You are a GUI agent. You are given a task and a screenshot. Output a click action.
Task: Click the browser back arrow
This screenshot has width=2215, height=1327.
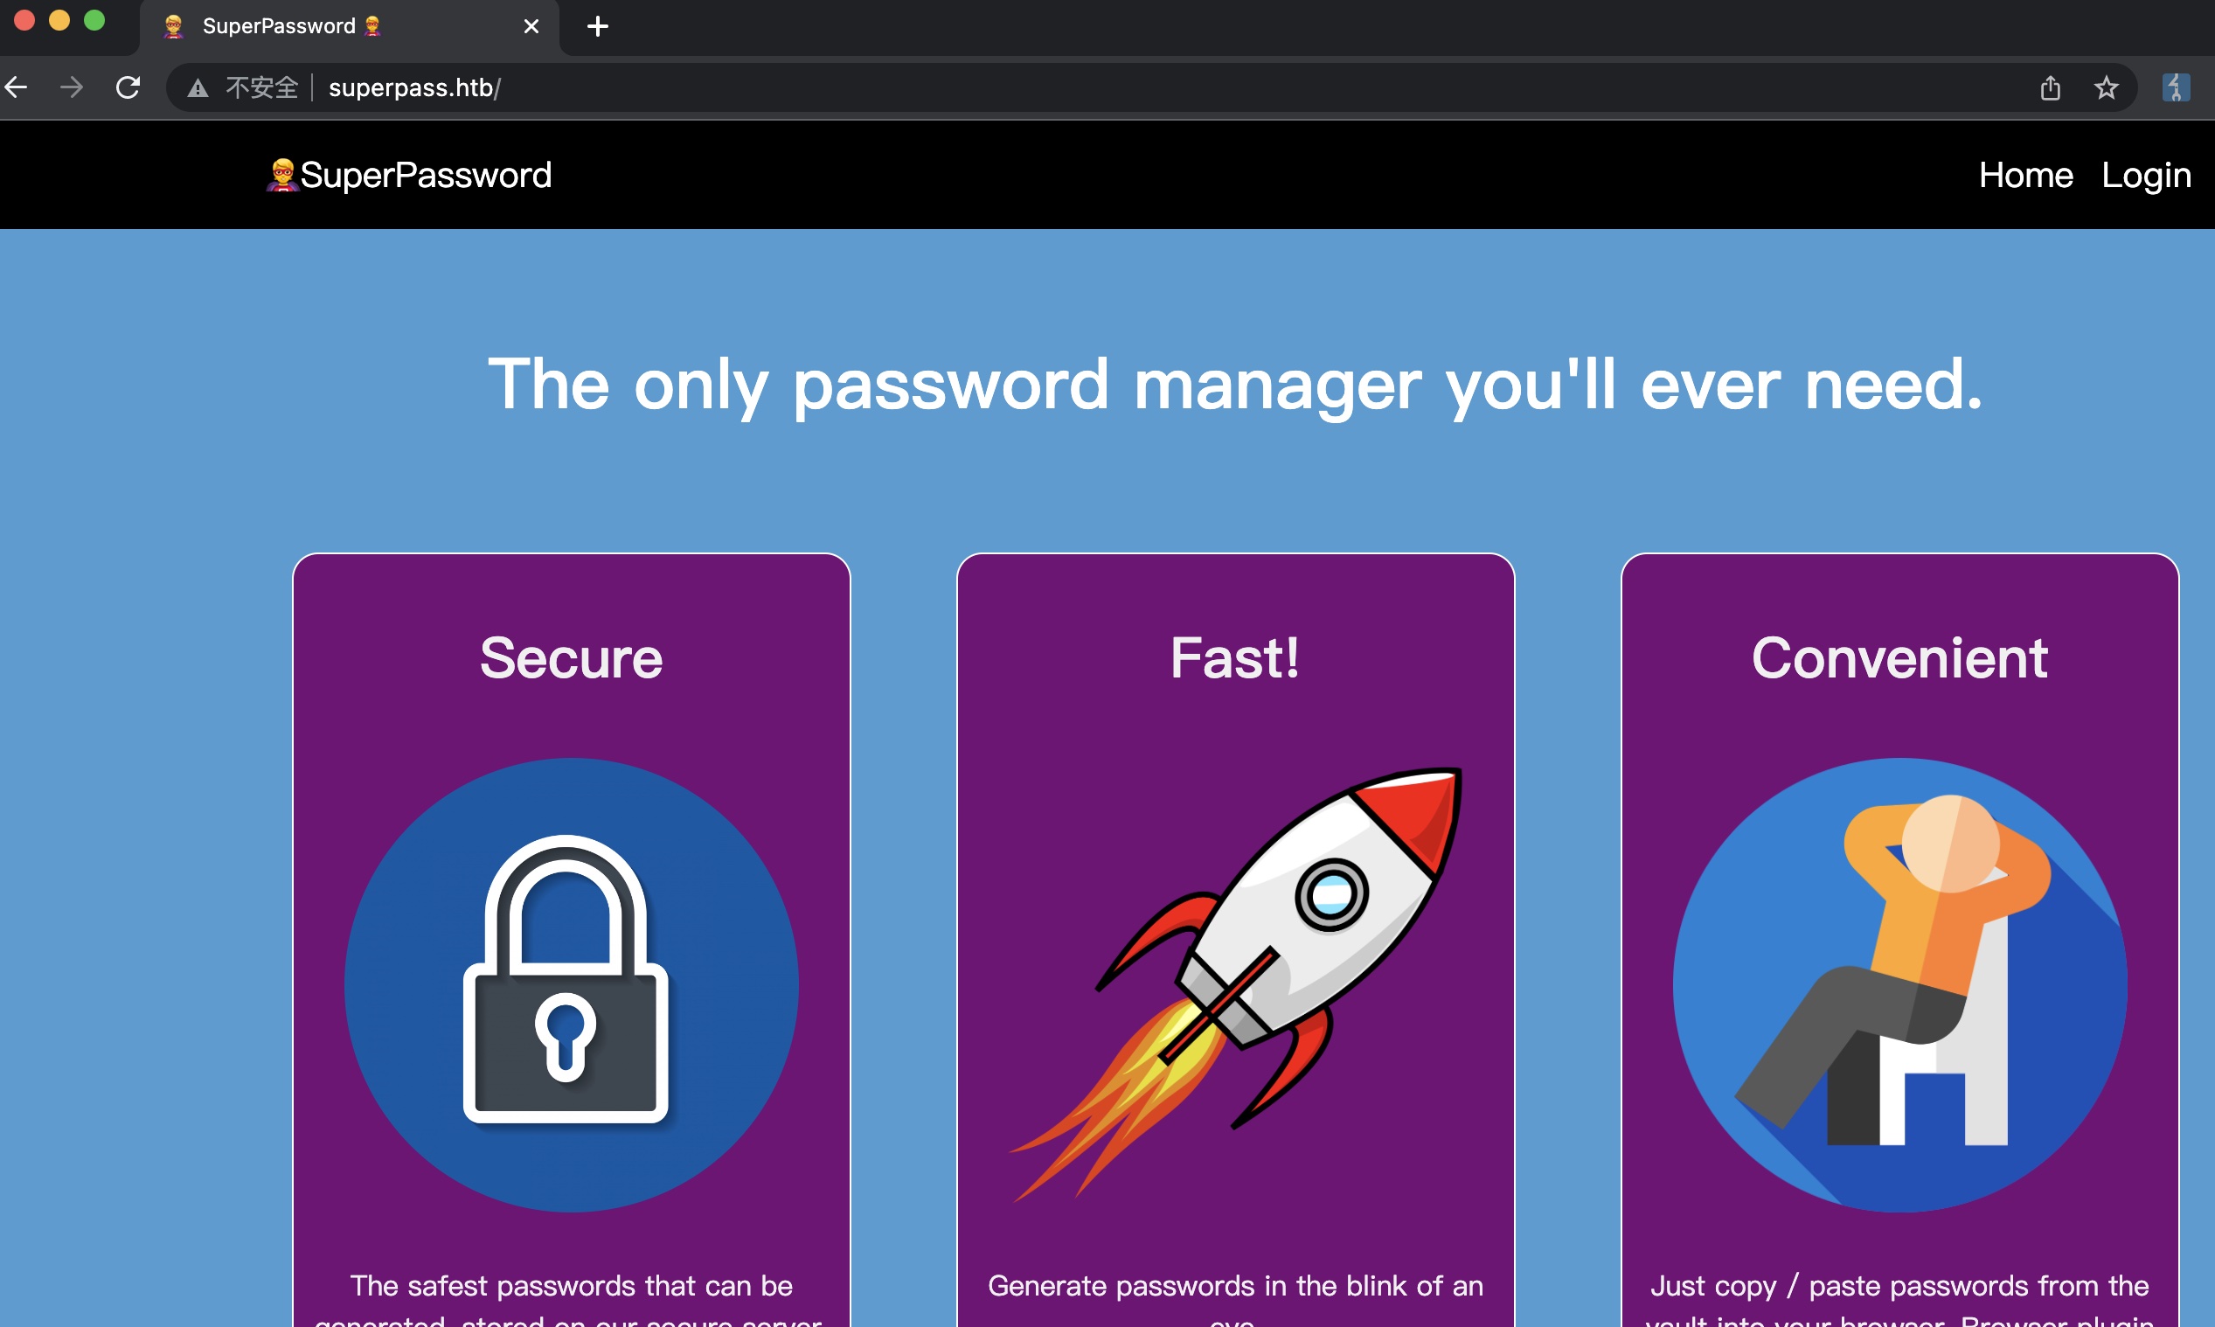[16, 87]
